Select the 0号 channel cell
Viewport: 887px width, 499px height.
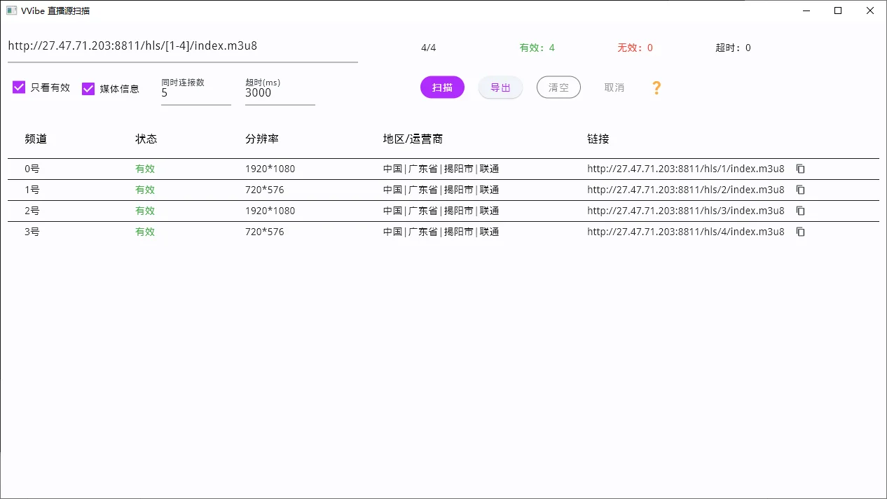(x=32, y=169)
